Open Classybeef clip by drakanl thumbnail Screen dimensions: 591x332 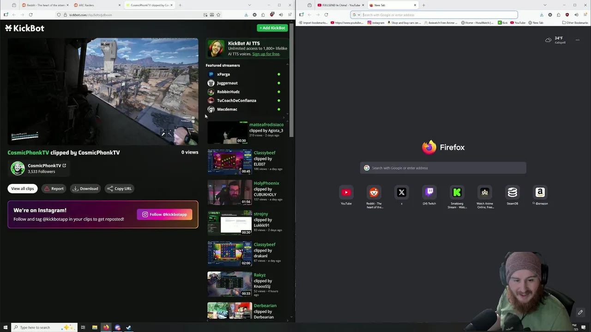click(x=229, y=254)
